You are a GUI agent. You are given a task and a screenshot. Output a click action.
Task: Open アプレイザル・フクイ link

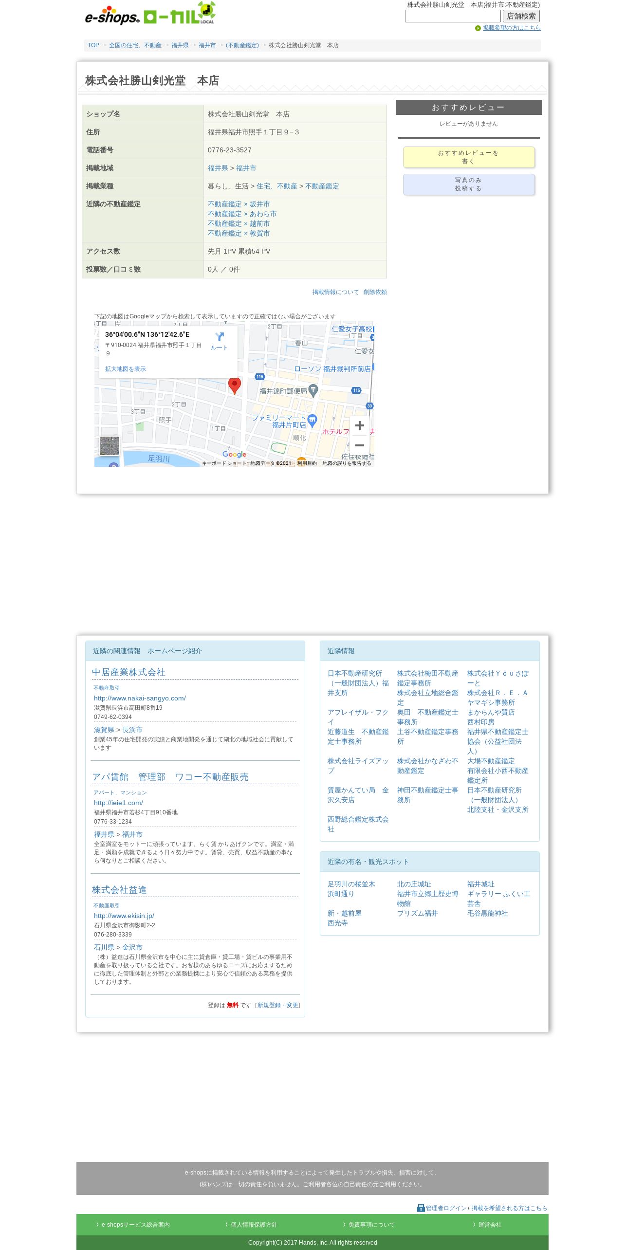pos(358,717)
